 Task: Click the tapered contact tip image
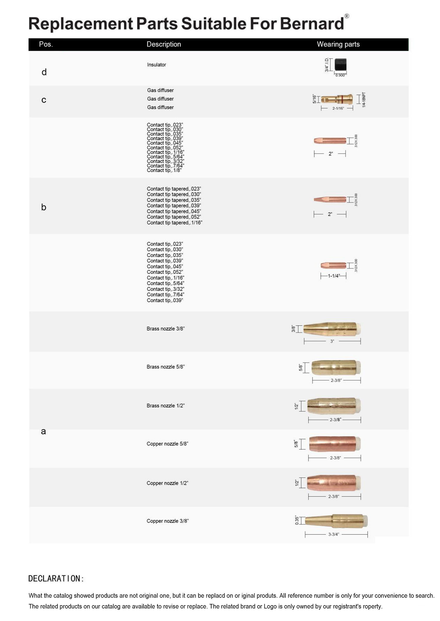pos(330,200)
